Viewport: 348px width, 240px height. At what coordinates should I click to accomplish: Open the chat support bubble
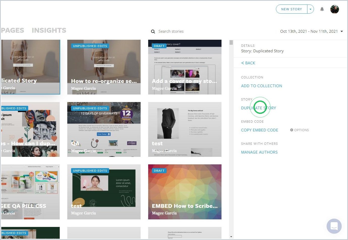[334, 226]
